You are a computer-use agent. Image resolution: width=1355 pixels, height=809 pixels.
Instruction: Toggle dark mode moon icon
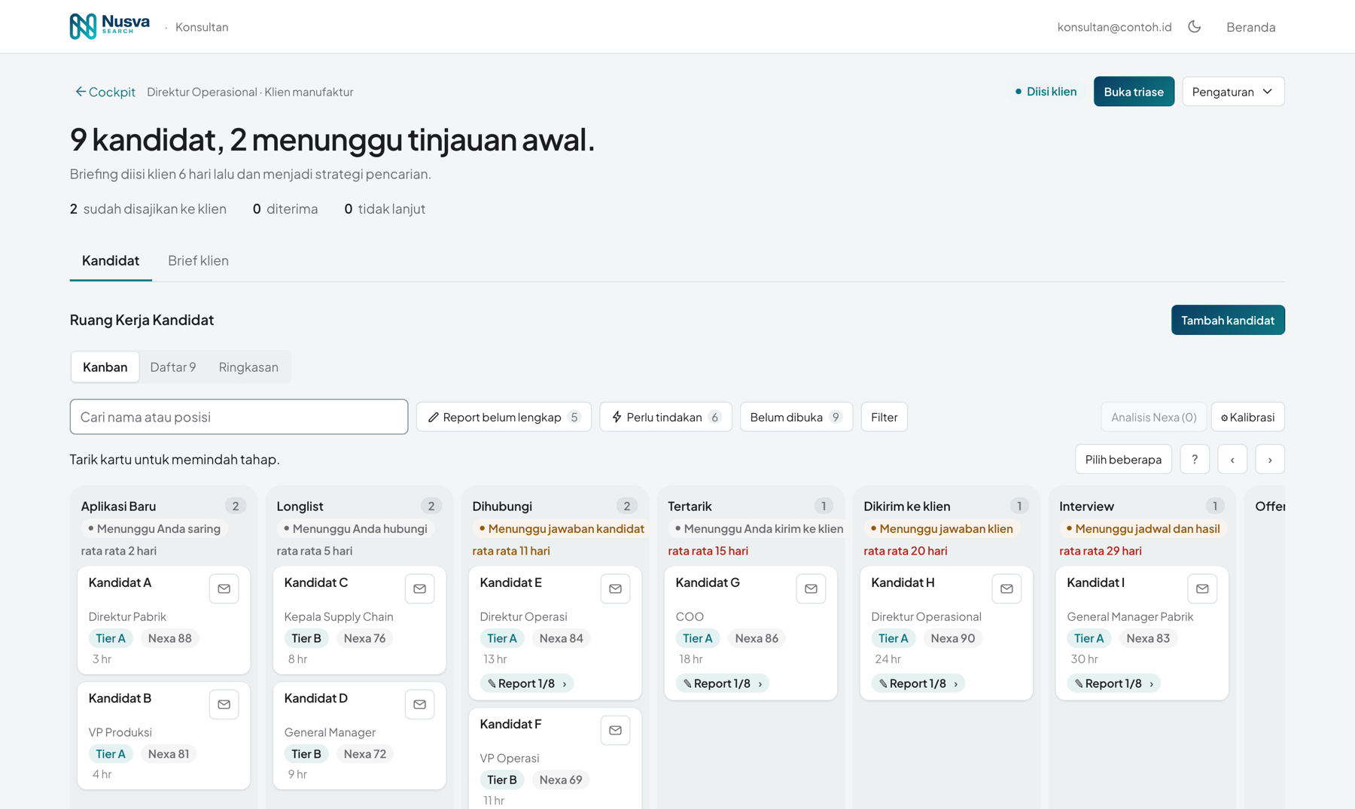point(1195,27)
